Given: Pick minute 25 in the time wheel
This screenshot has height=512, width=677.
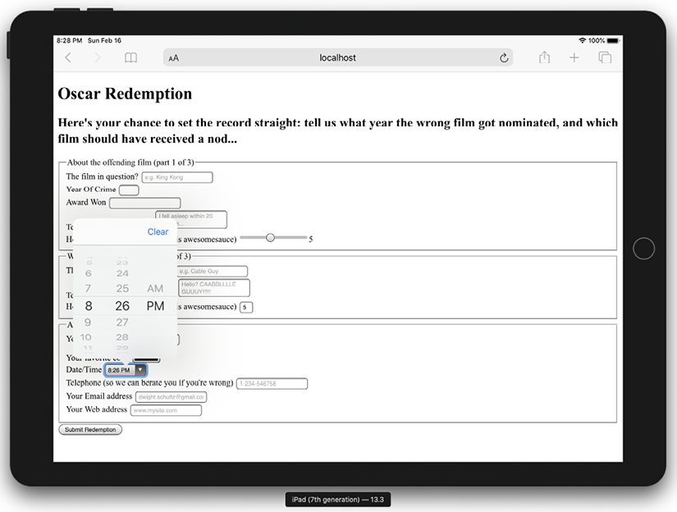Looking at the screenshot, I should [122, 289].
